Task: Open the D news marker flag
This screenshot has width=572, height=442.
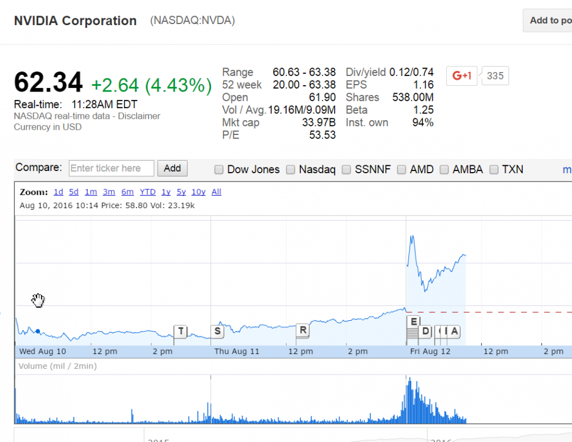Action: point(426,331)
